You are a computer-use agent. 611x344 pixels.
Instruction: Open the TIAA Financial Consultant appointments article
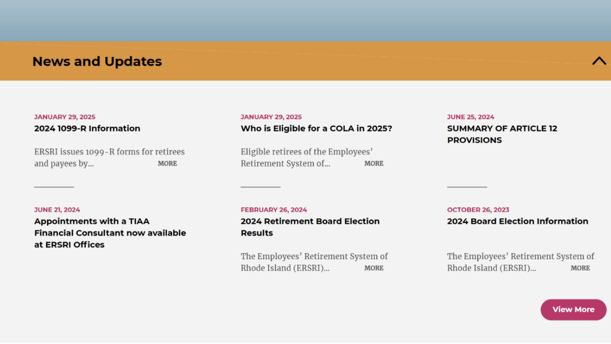tap(110, 233)
